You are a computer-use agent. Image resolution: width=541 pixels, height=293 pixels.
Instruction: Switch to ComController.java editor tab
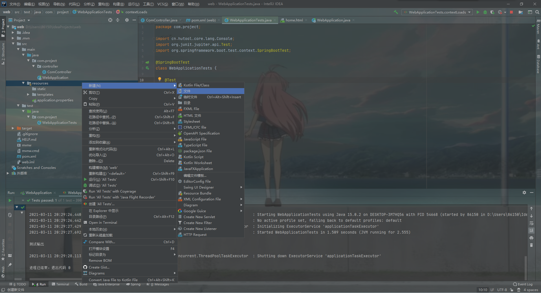(161, 20)
